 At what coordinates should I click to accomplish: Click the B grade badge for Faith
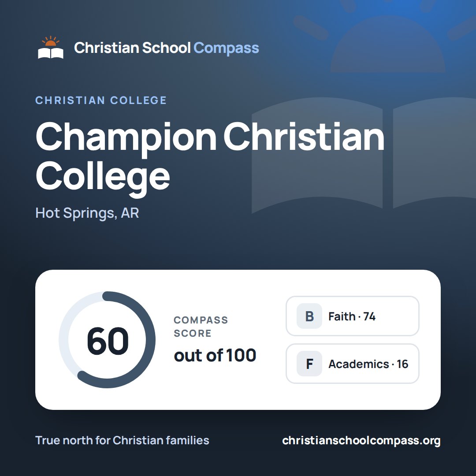pyautogui.click(x=309, y=316)
